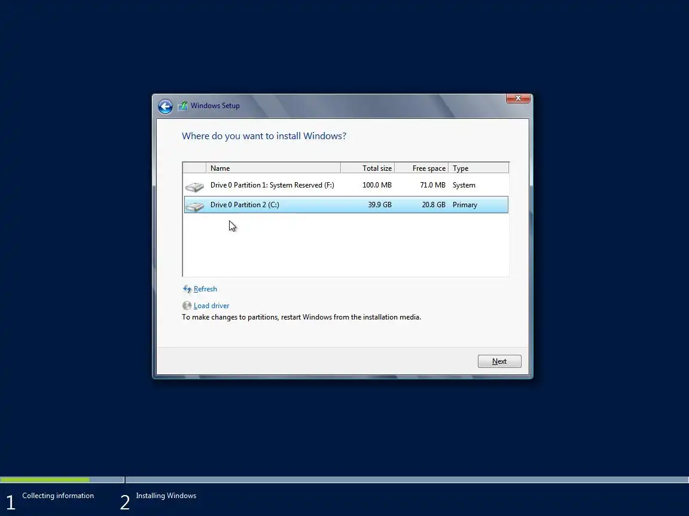The image size is (689, 516).
Task: Click the Windows Setup title text
Action: click(215, 106)
